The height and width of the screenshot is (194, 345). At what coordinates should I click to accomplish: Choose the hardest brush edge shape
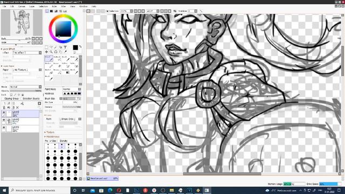(79, 93)
